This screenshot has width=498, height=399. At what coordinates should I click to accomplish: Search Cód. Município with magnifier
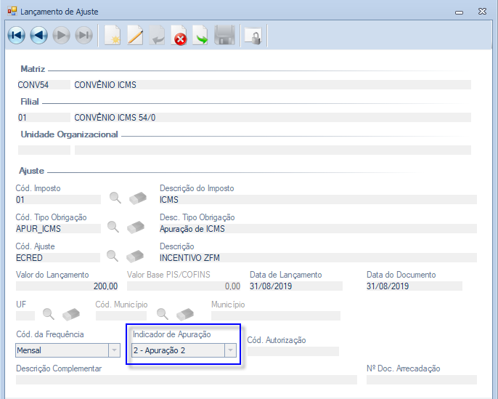(163, 314)
